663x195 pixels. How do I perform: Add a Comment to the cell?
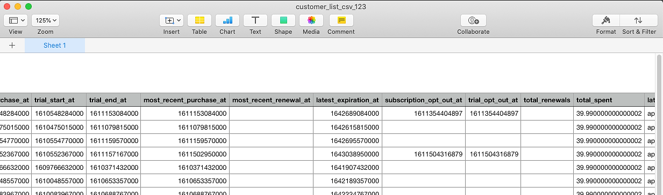pyautogui.click(x=341, y=20)
